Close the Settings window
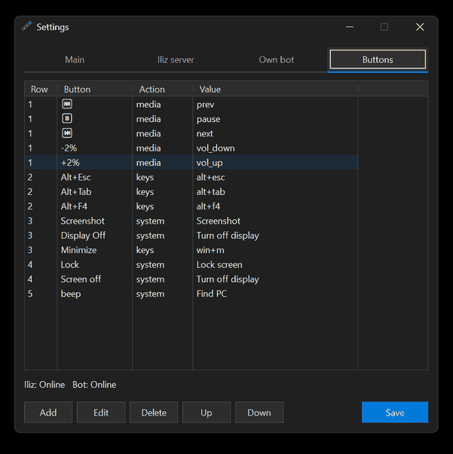 (420, 27)
